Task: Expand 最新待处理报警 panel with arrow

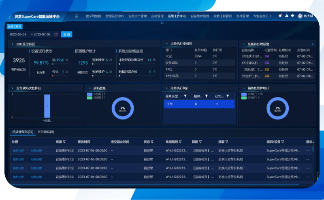Action: (313, 44)
